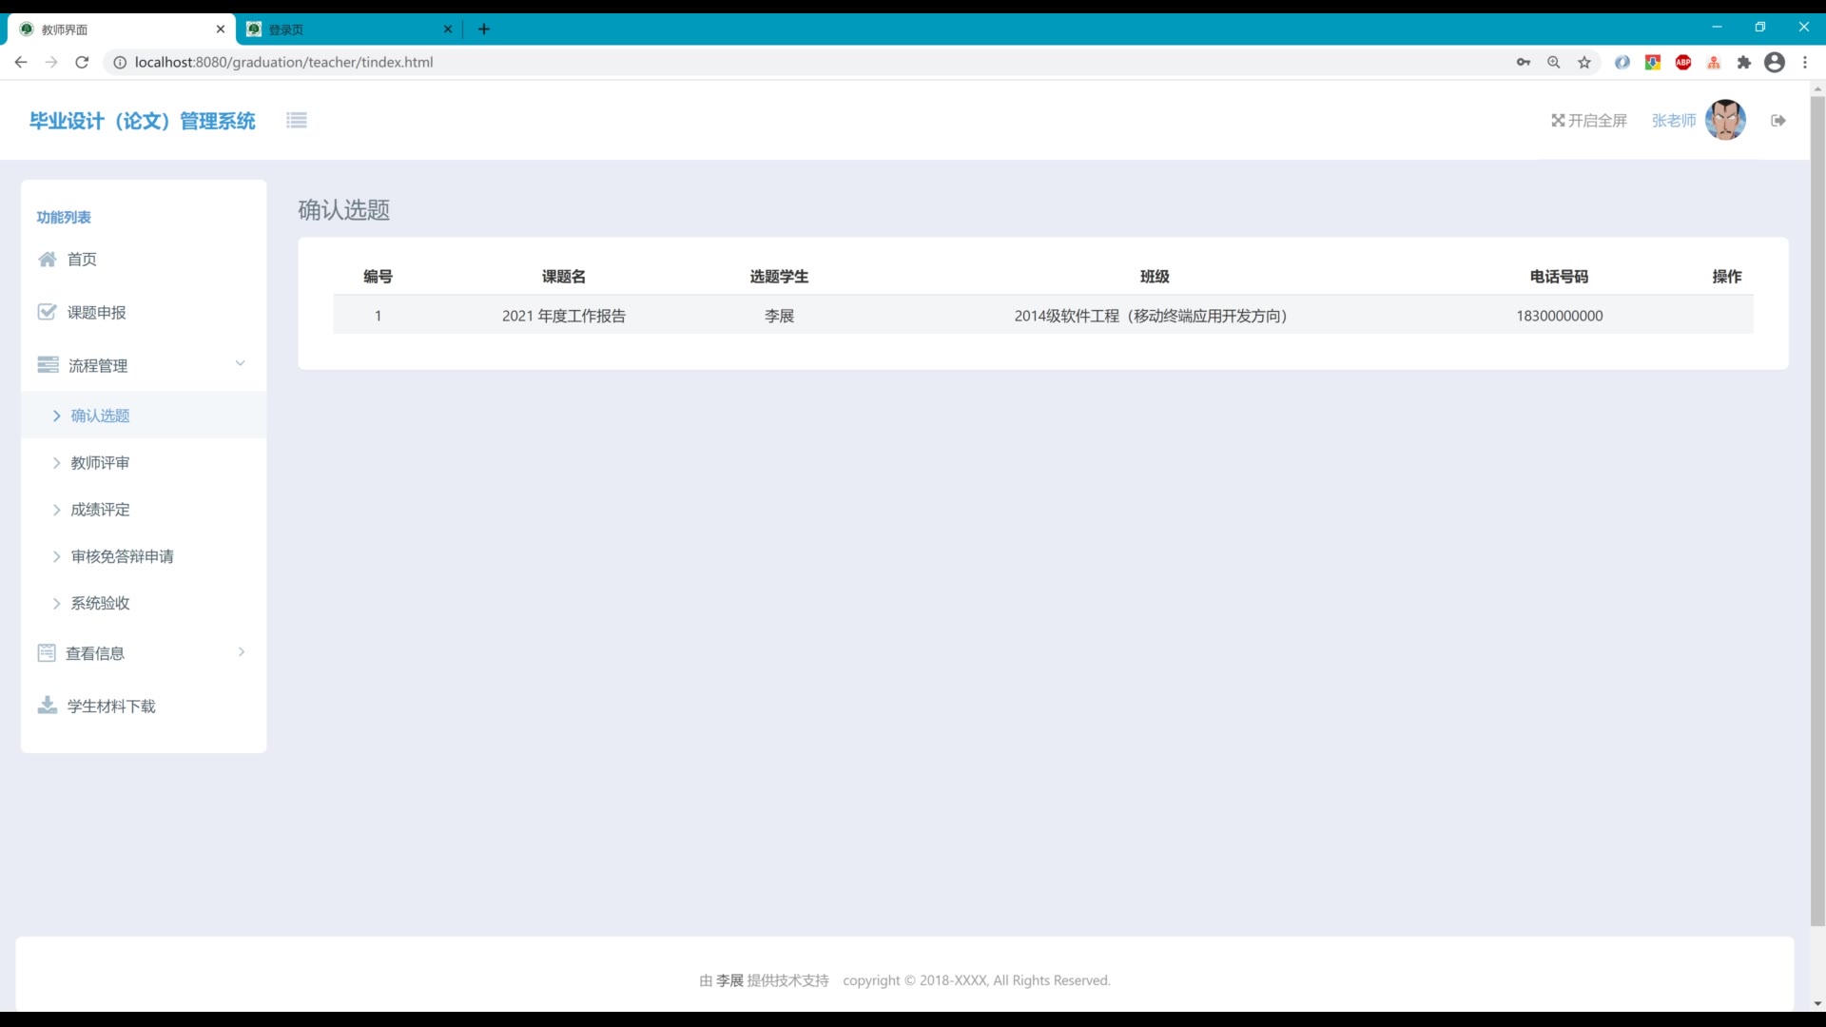Open the 教师评审 submenu item
The height and width of the screenshot is (1027, 1826).
click(x=100, y=462)
